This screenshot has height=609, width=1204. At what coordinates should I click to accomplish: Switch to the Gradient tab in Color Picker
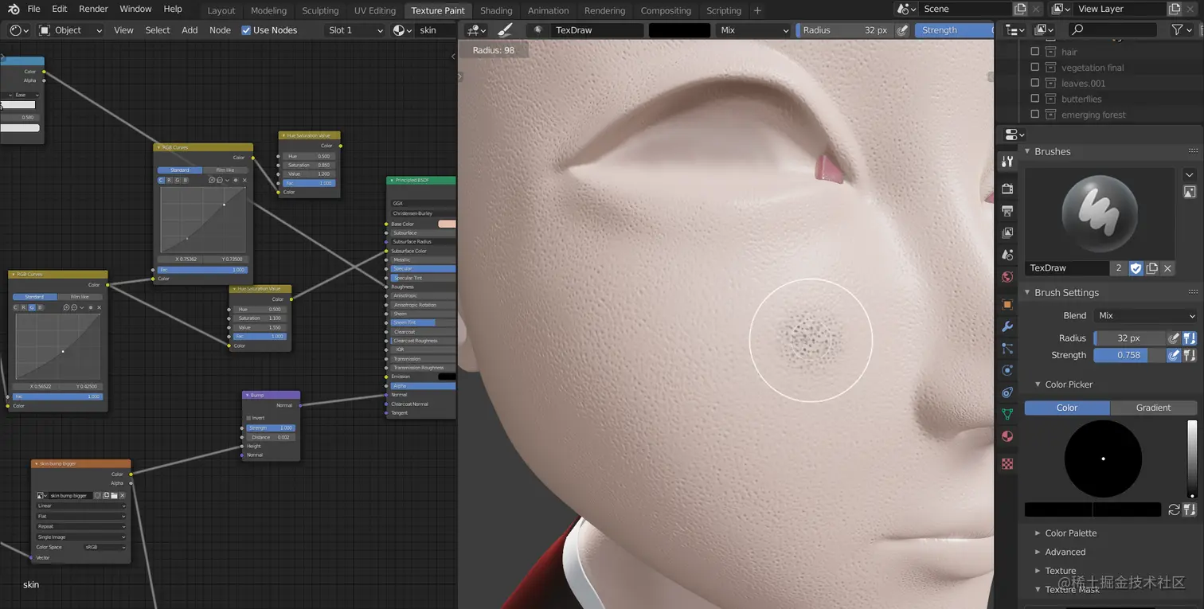coord(1152,408)
